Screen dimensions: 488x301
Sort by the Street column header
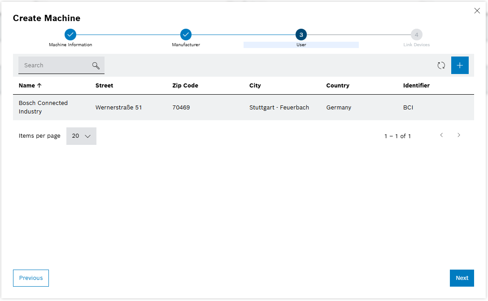(x=104, y=85)
